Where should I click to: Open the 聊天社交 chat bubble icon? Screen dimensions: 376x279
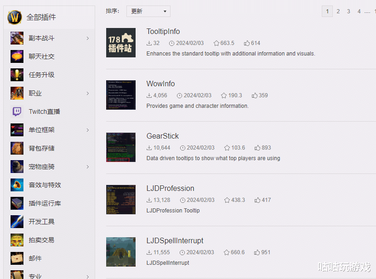[x=17, y=56]
